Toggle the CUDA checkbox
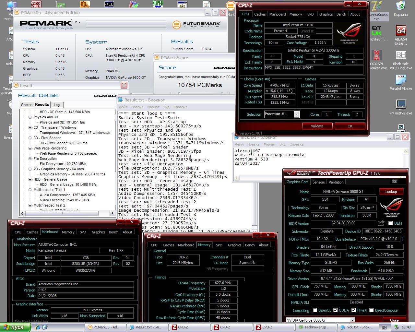Screen dimensions: 415x332 tap(336, 310)
